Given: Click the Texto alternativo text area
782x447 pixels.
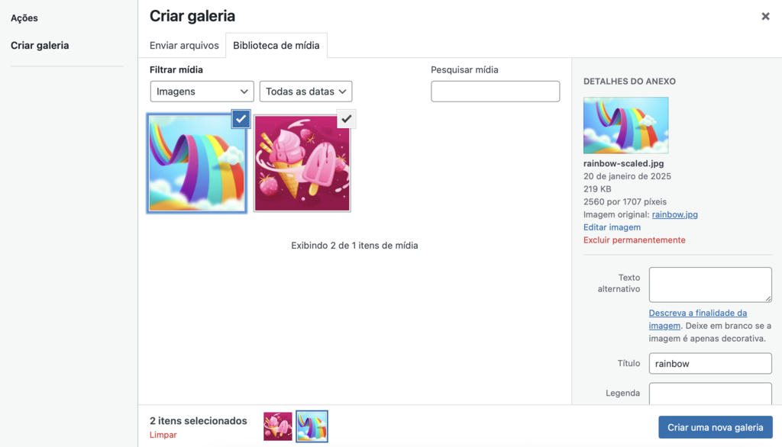Looking at the screenshot, I should pos(709,284).
